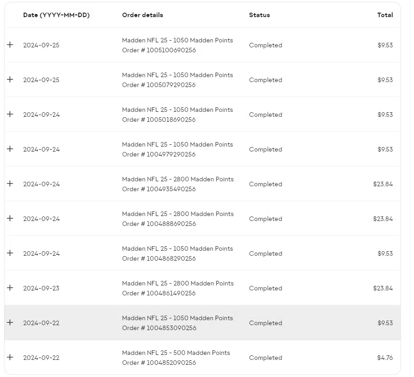414x377 pixels.
Task: Expand order 1005100690256 with plus icon
Action: click(x=10, y=45)
